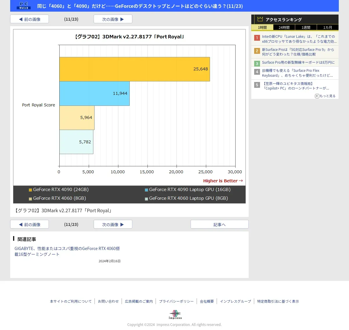Select the 関連記事 section heading
The height and width of the screenshot is (330, 349).
27,239
